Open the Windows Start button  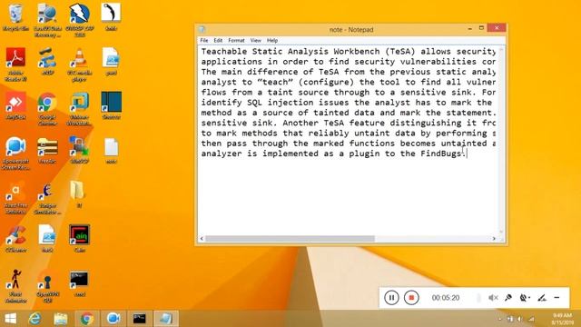[10, 319]
